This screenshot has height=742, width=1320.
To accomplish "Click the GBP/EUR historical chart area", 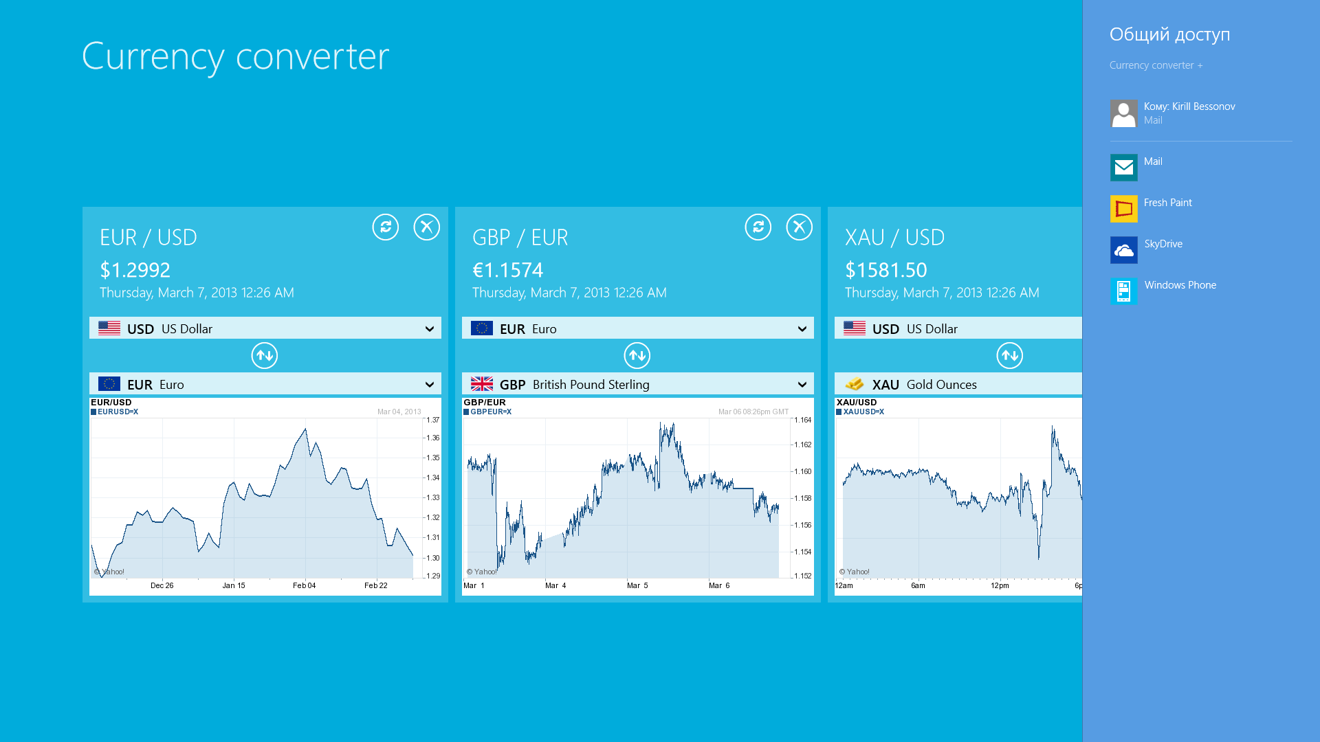I will click(x=637, y=495).
